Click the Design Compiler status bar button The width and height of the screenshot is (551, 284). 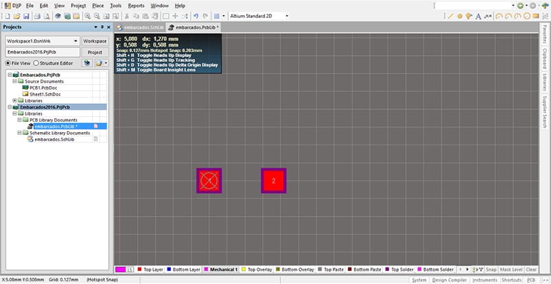coord(450,280)
